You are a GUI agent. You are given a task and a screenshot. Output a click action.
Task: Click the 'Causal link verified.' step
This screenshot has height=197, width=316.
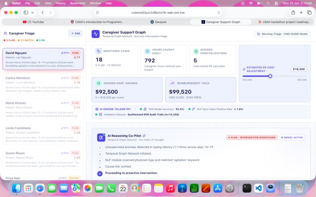(118, 167)
